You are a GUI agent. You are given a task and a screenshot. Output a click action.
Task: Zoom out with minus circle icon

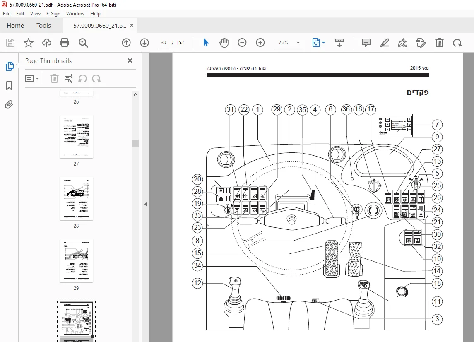tap(242, 43)
